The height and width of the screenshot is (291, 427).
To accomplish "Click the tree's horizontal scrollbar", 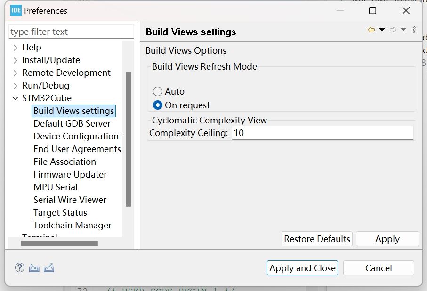I will [59, 243].
